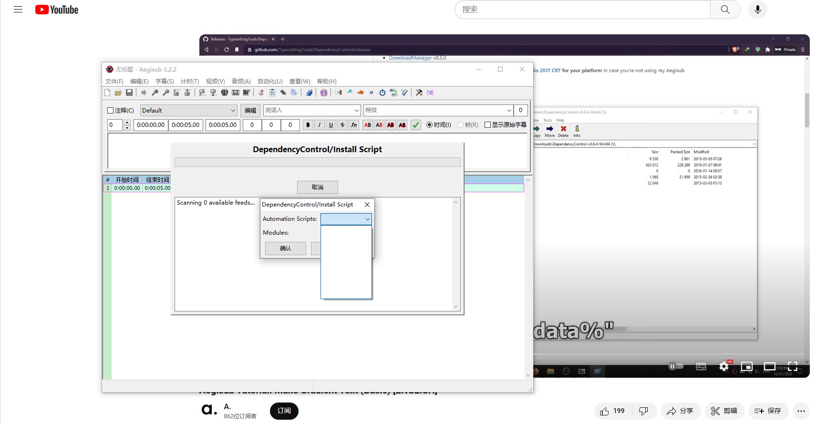Decrease the layer number spinner down arrow
Image resolution: width=816 pixels, height=424 pixels.
click(127, 128)
